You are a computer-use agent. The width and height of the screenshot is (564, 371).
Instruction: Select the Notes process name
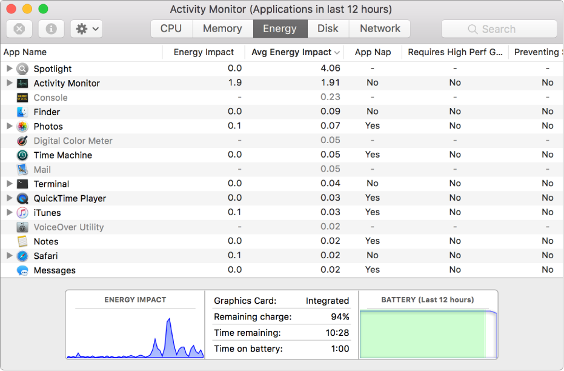coord(46,242)
